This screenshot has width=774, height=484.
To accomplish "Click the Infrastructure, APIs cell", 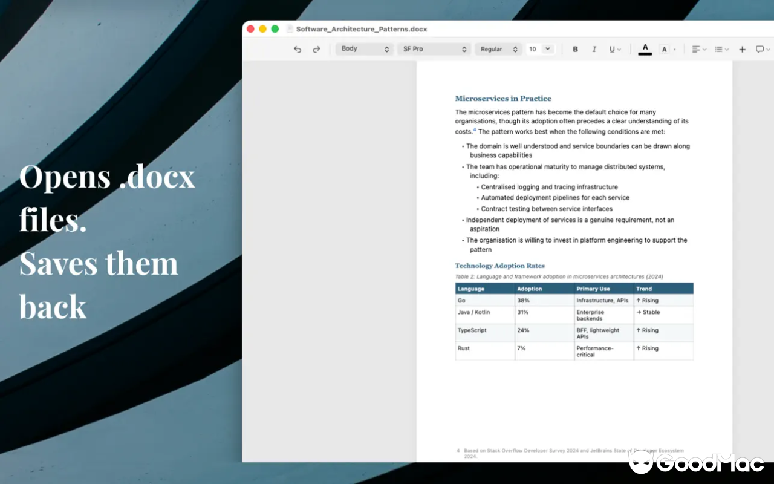I will [604, 300].
